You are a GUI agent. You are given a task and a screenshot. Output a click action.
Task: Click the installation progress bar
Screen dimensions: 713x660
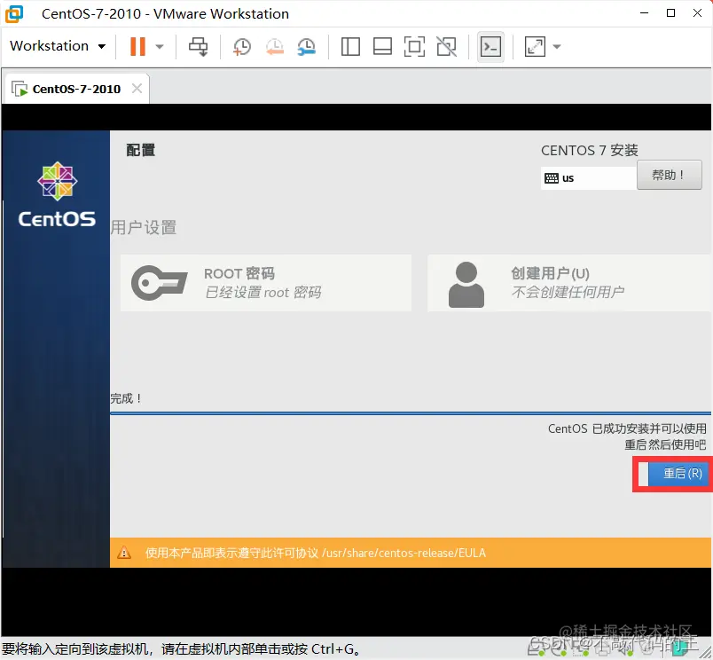click(411, 413)
